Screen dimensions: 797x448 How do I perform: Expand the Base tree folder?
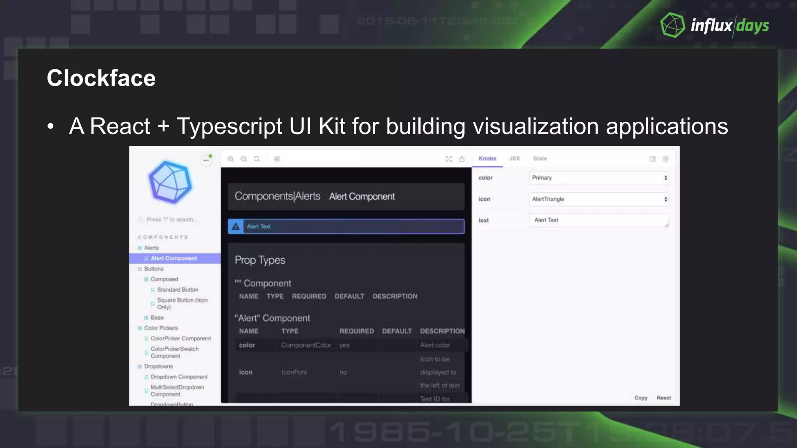coord(157,317)
